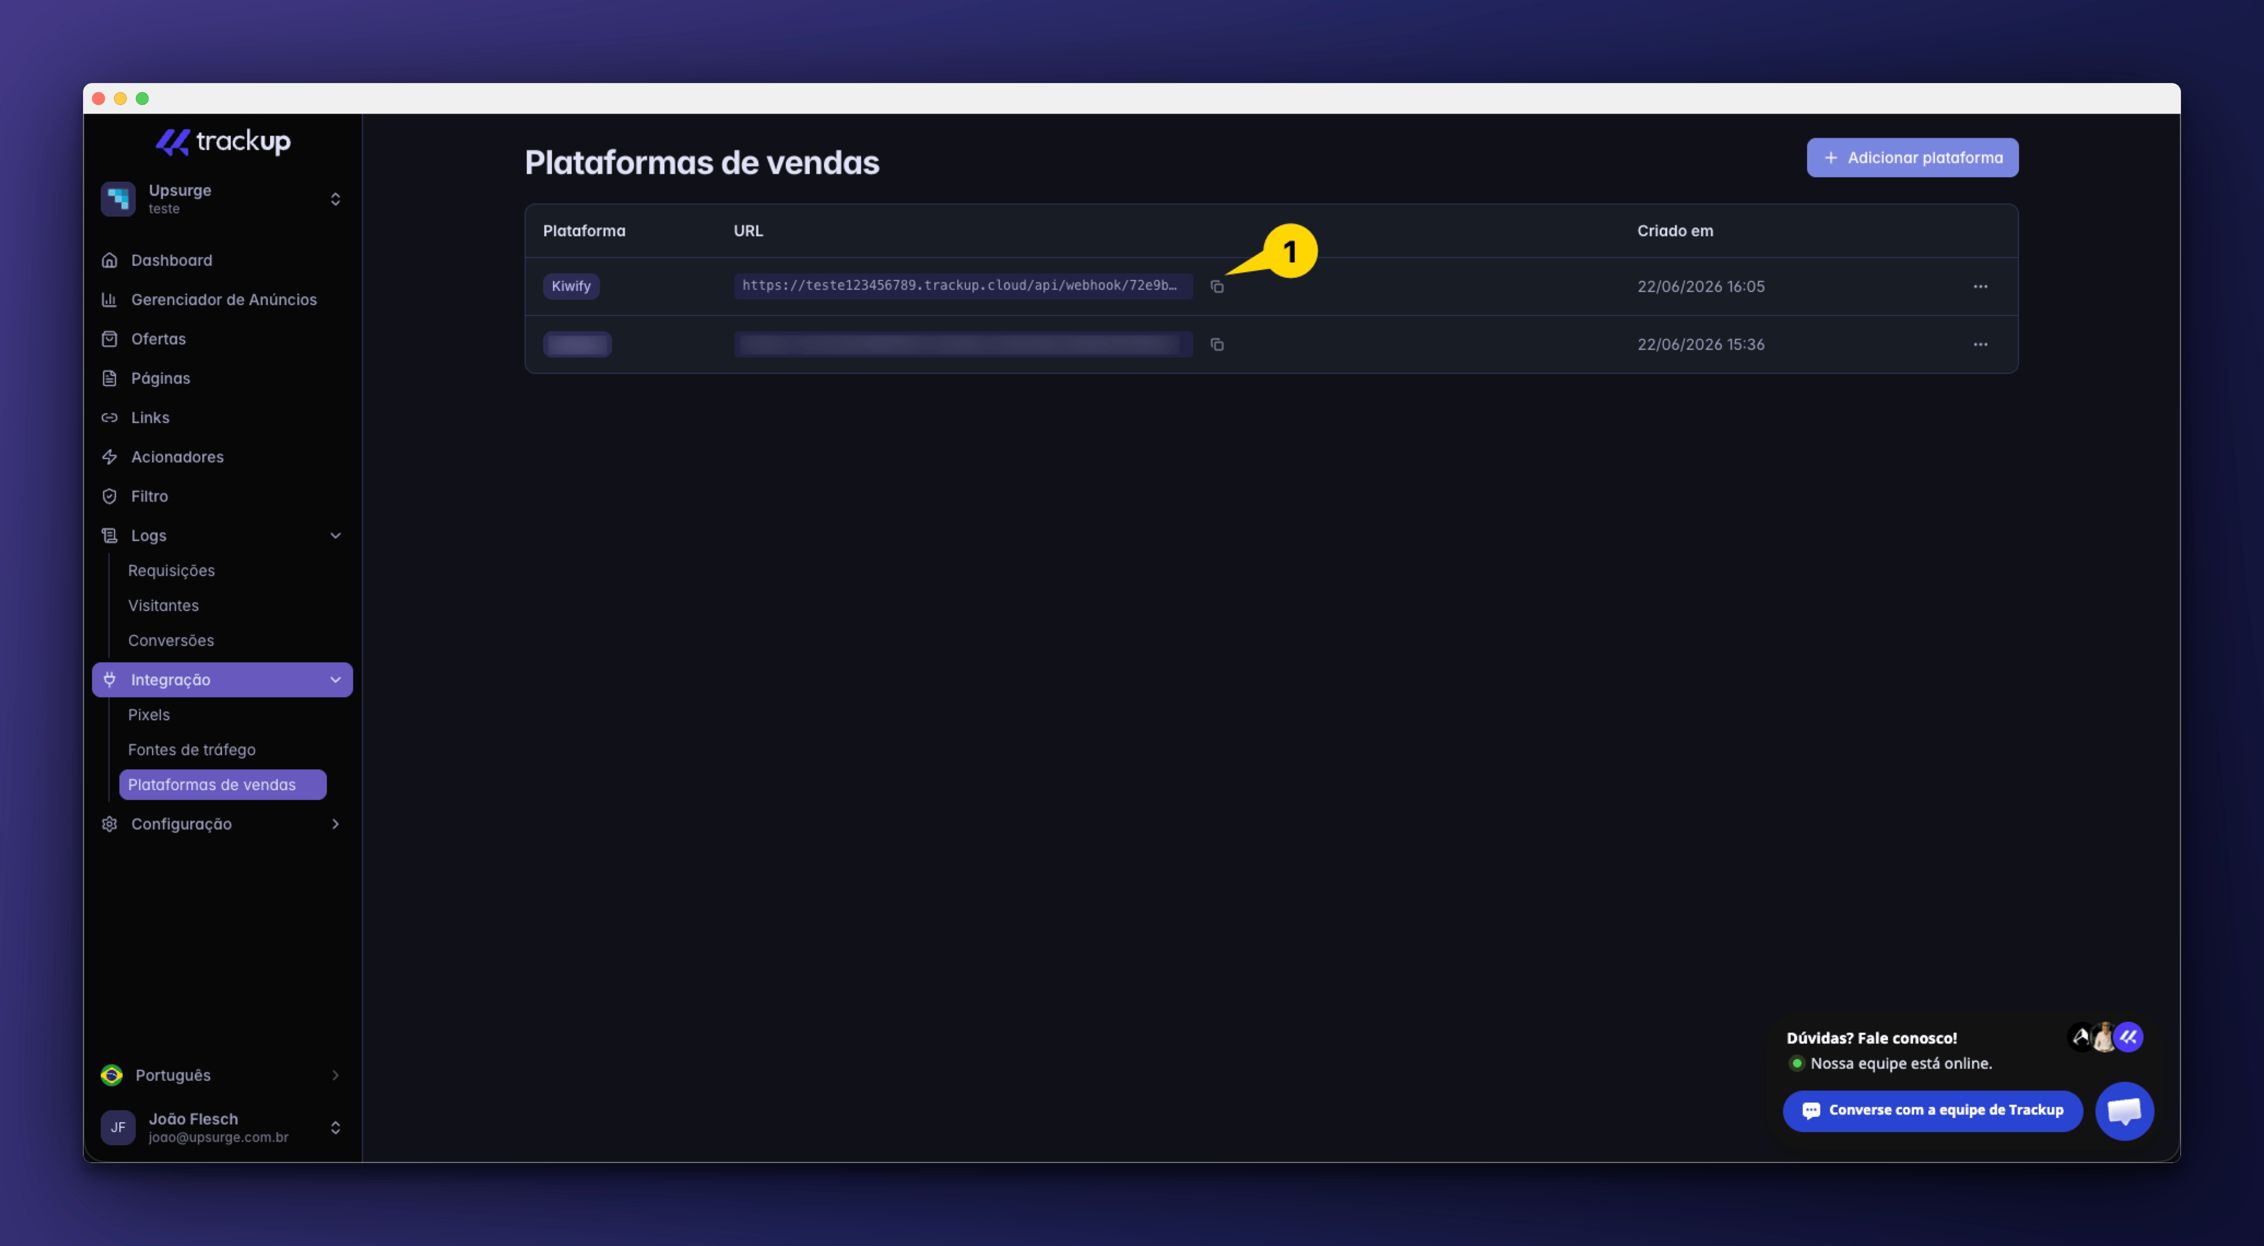Select Plataformas de vendas submenu
Screen dimensions: 2264x1246
click(x=222, y=786)
